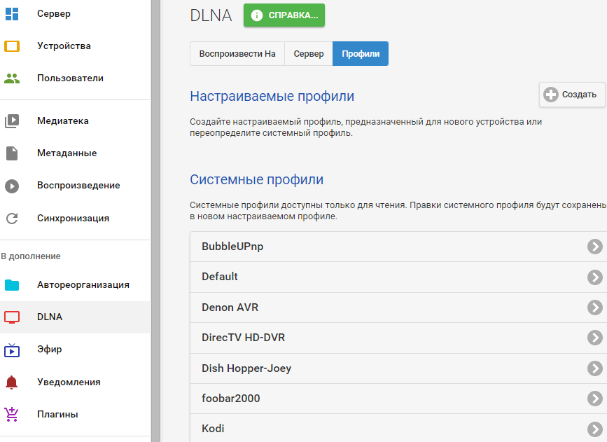This screenshot has width=607, height=442.
Task: Click the orange Devices icon
Action: click(x=12, y=46)
